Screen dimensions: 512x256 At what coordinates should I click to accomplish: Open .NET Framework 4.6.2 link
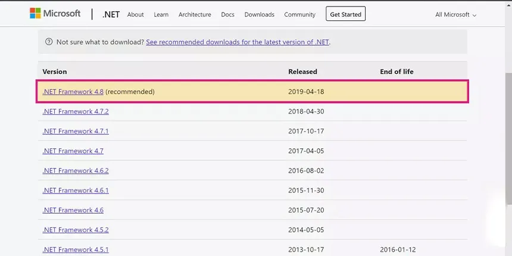[x=76, y=170]
